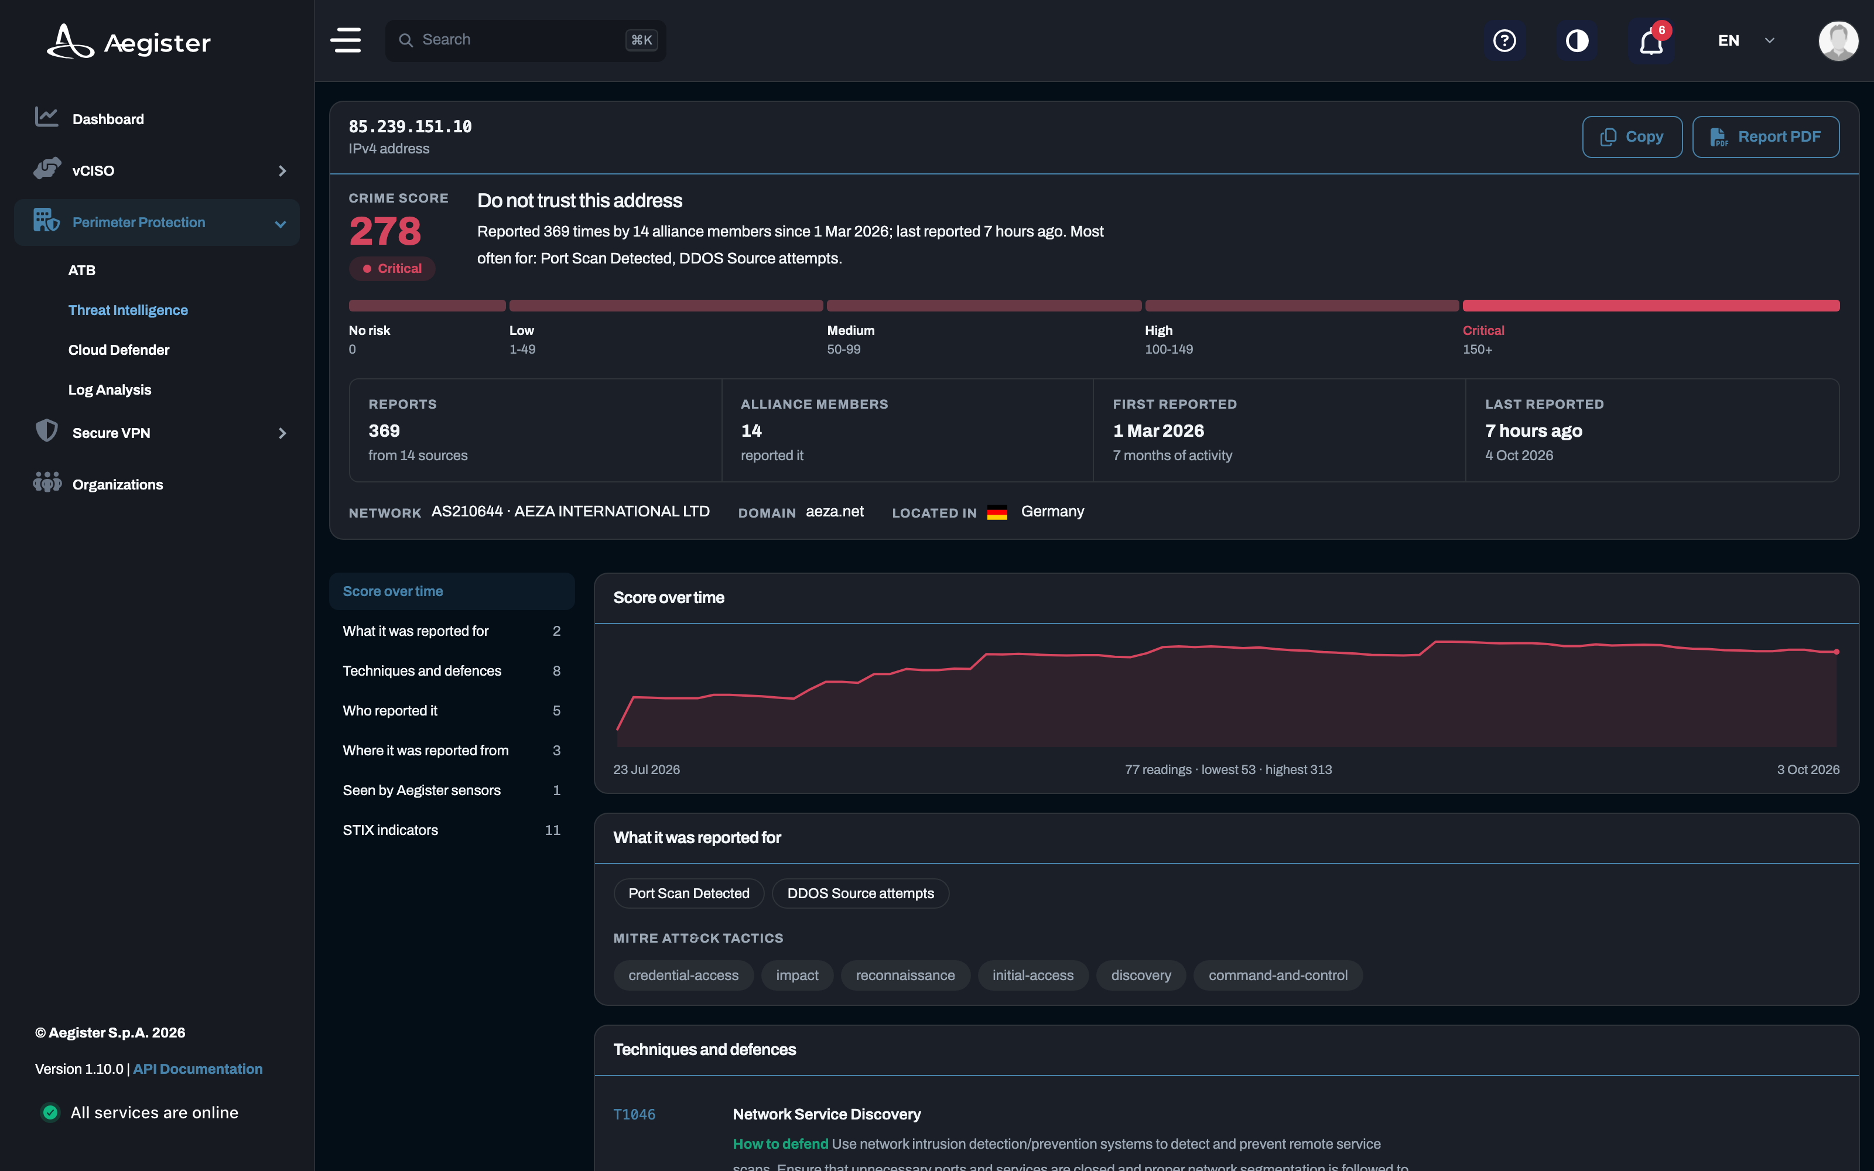Click the aeza.net domain value
The height and width of the screenshot is (1171, 1874).
834,511
